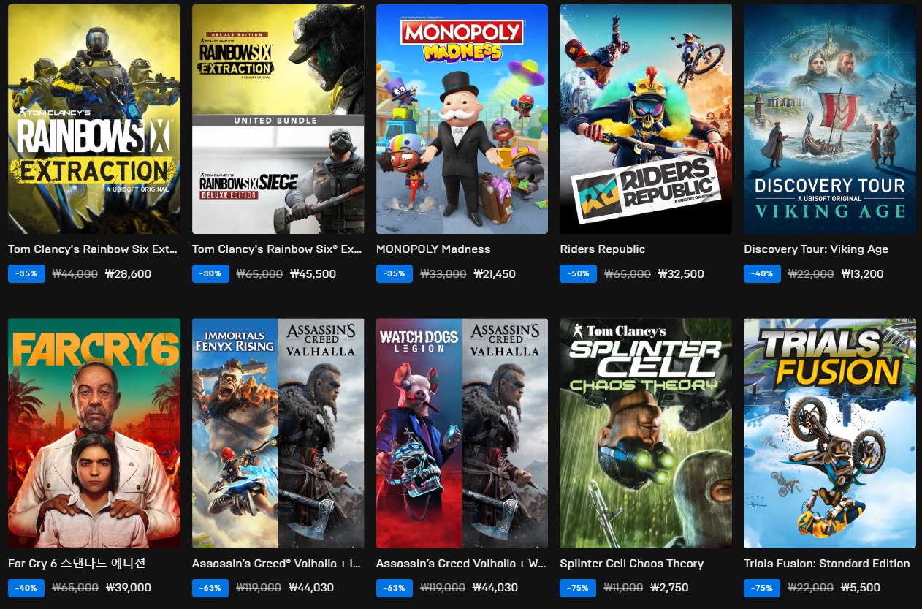The image size is (922, 609).
Task: Click the ₩65,000 original price under Riders Republic
Action: click(x=628, y=274)
